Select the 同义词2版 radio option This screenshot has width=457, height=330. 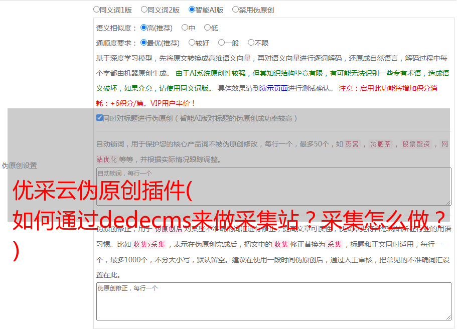[x=144, y=10]
